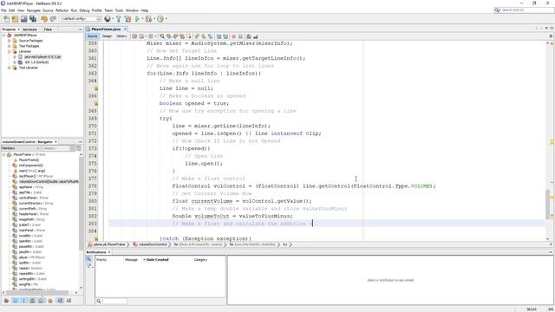Toggle sort by name Navigator button

click(60, 301)
